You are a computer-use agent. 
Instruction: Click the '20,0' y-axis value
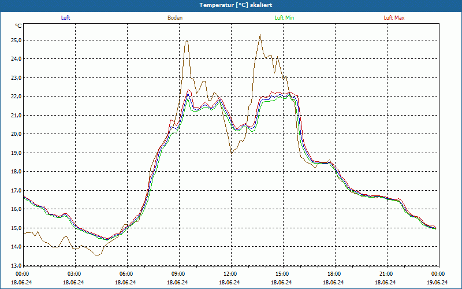(16, 134)
